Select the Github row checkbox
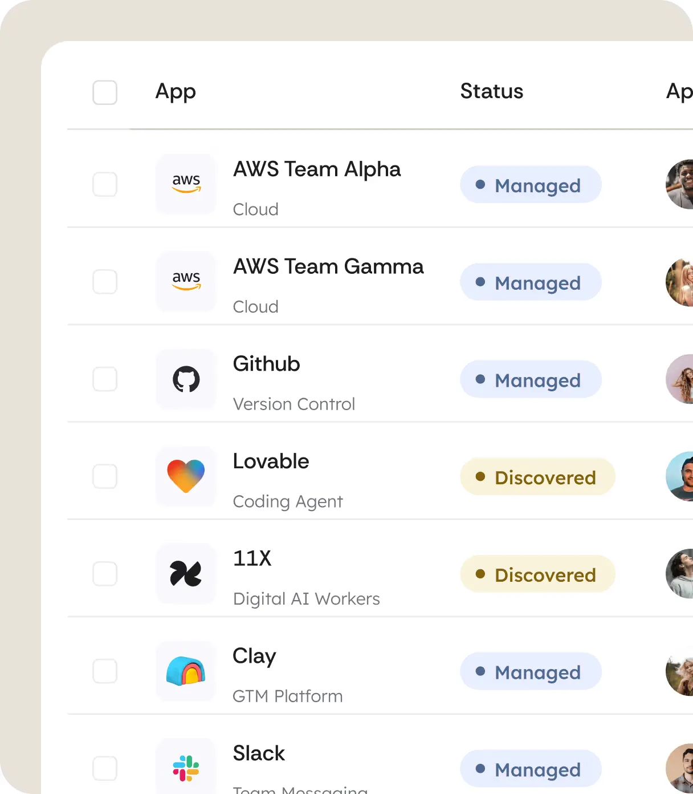693x794 pixels. 105,379
